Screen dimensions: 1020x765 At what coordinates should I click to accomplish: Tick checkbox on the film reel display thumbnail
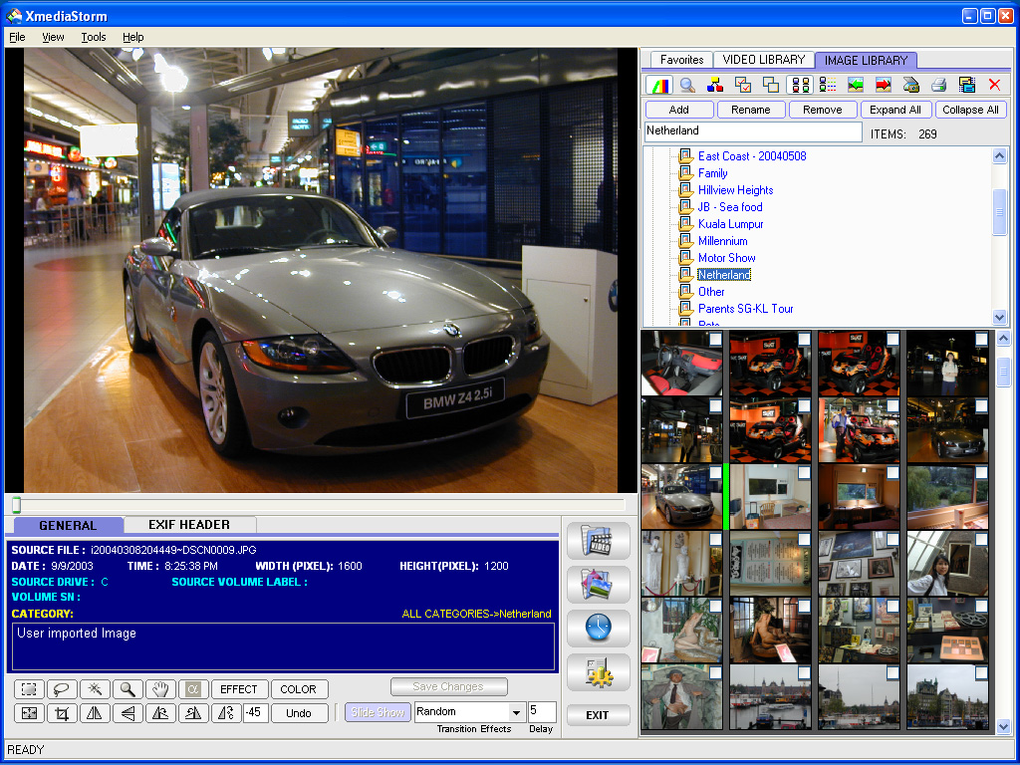coord(981,607)
